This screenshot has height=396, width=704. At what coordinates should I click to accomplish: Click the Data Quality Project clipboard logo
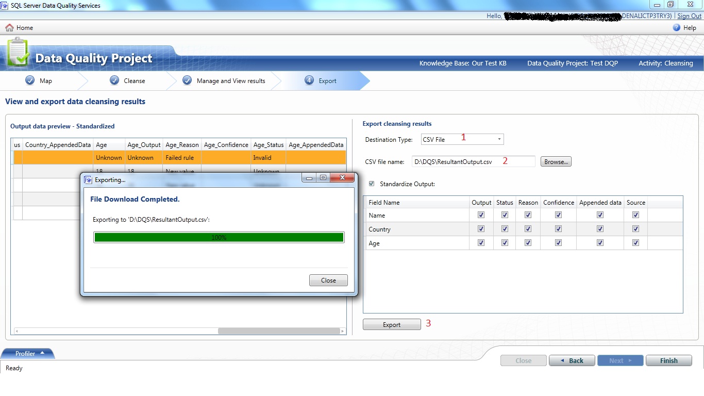19,53
